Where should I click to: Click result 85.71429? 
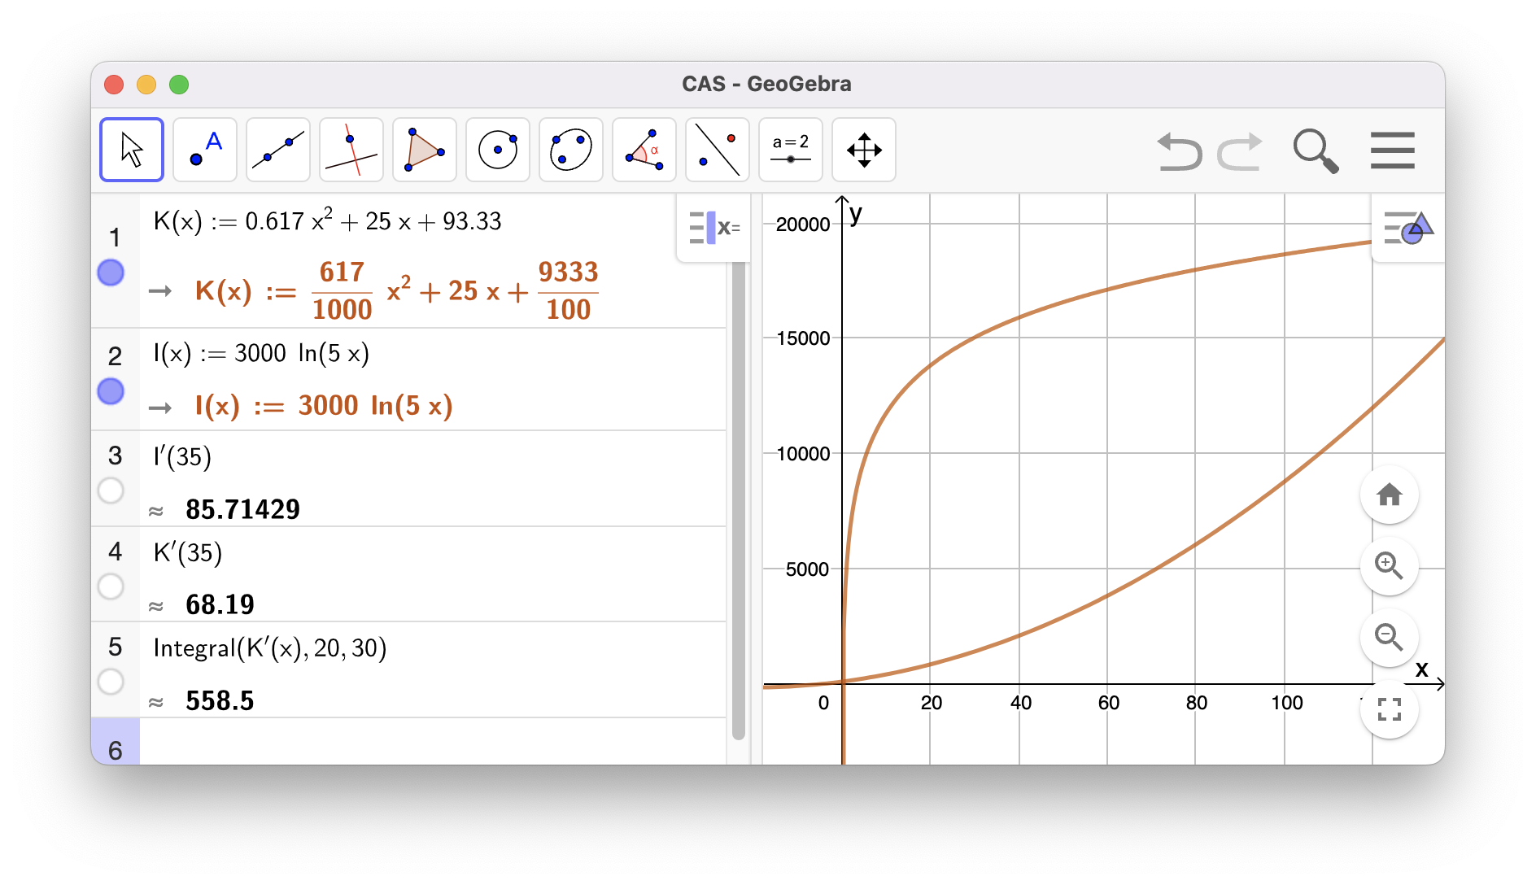242,510
